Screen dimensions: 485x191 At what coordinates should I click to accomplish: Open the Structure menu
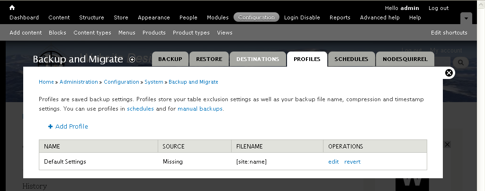point(91,17)
